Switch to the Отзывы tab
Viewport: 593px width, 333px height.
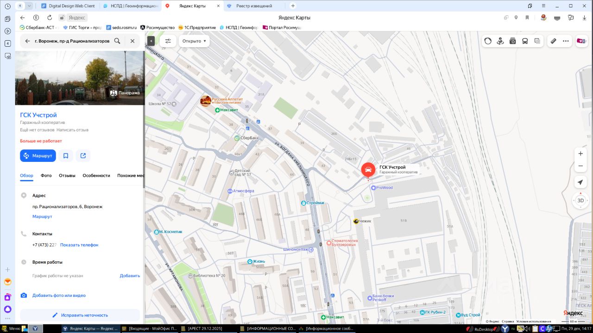[x=67, y=176]
